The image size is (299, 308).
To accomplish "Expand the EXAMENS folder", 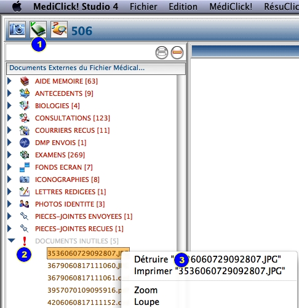I will [x=9, y=155].
